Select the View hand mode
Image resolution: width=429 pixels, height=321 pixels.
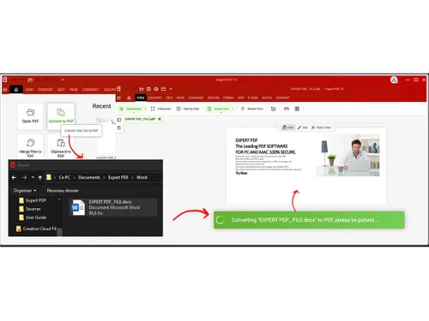[x=288, y=128]
